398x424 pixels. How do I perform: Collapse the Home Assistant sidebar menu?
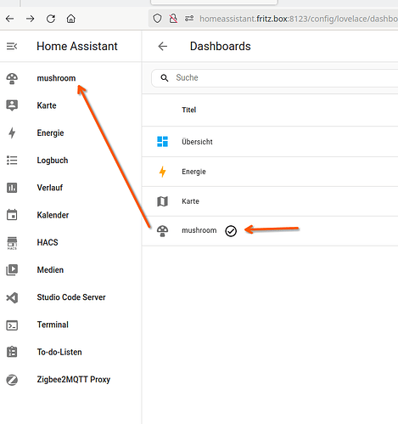click(12, 46)
